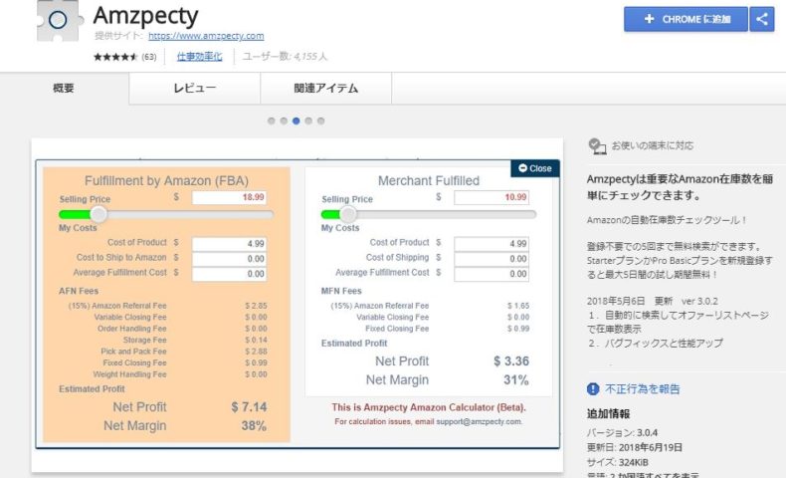This screenshot has width=786, height=478.
Task: Click the Merchant Net Margin 31% value
Action: pyautogui.click(x=516, y=380)
